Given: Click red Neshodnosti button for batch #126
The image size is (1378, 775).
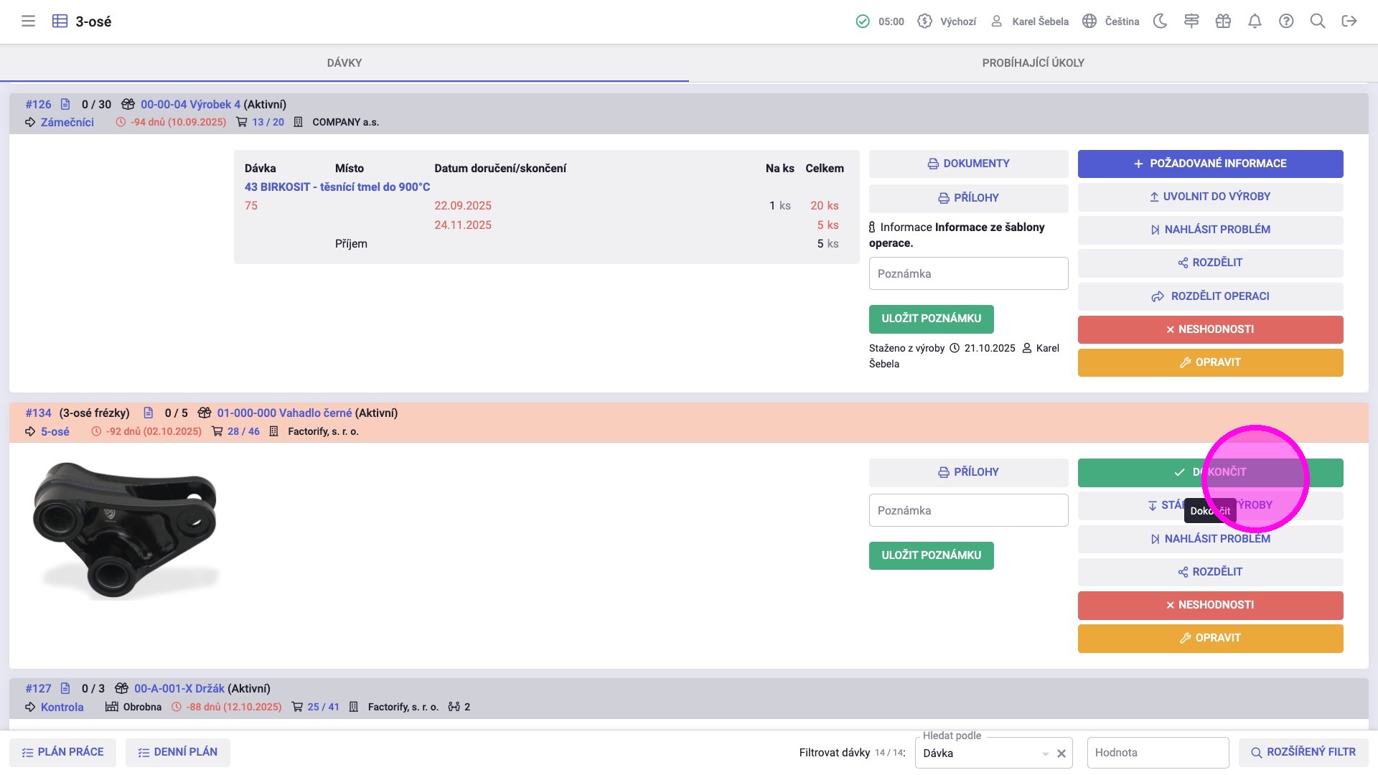Looking at the screenshot, I should tap(1210, 329).
